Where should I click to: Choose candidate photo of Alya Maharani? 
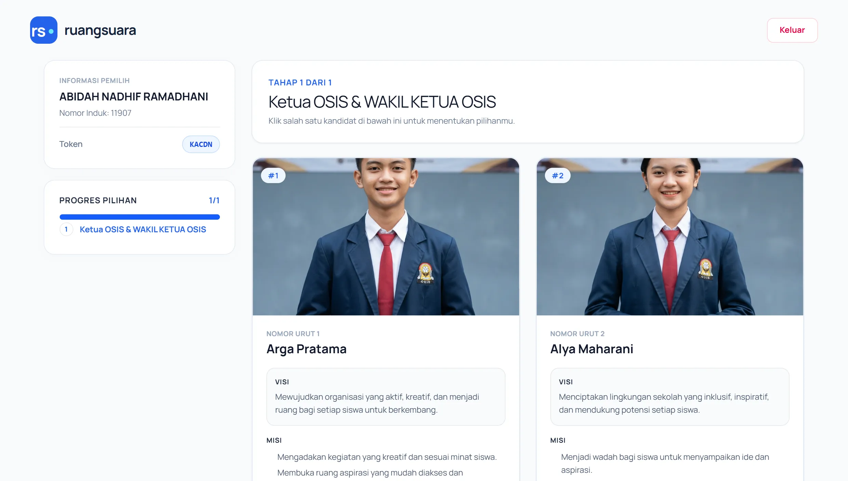[670, 236]
